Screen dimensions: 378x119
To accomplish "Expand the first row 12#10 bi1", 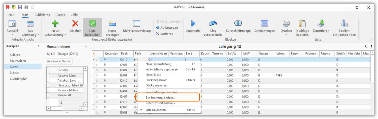I will tap(97, 60).
